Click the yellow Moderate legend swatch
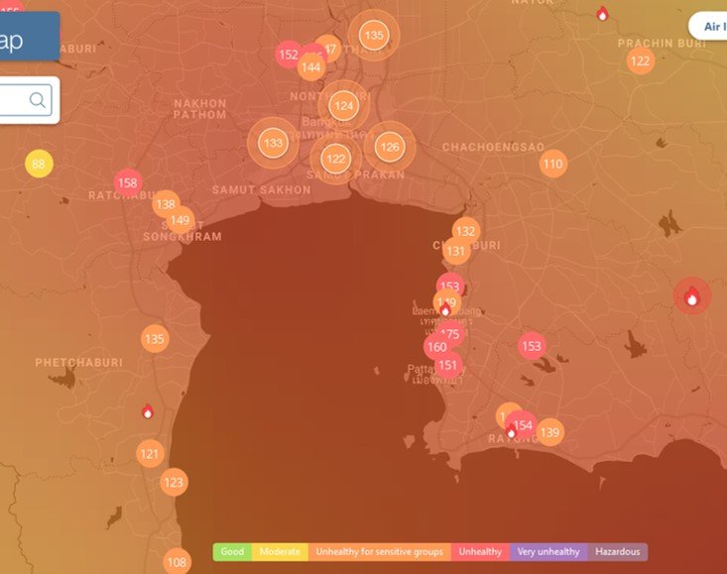This screenshot has width=727, height=574. tap(280, 552)
